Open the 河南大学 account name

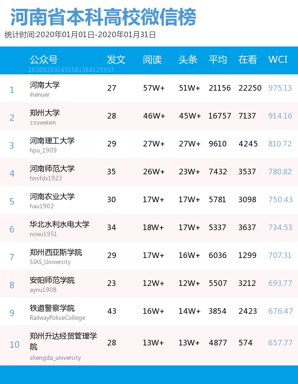click(x=45, y=85)
